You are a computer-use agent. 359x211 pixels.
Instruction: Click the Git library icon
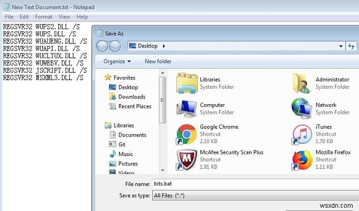[x=113, y=144]
